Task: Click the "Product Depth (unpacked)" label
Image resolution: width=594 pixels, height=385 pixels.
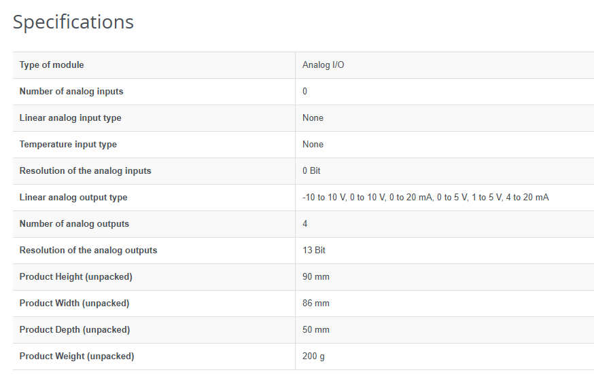Action: (x=75, y=330)
